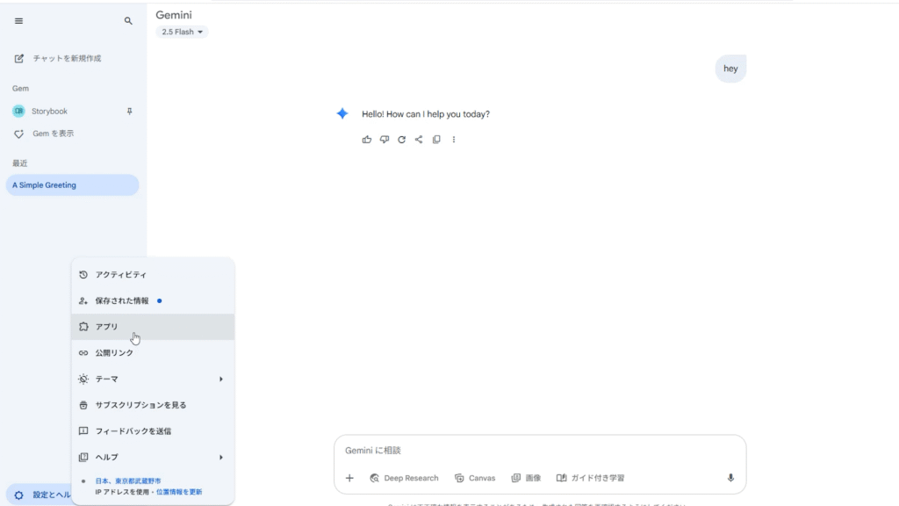
Task: Select アプリ from settings menu
Action: pyautogui.click(x=153, y=327)
